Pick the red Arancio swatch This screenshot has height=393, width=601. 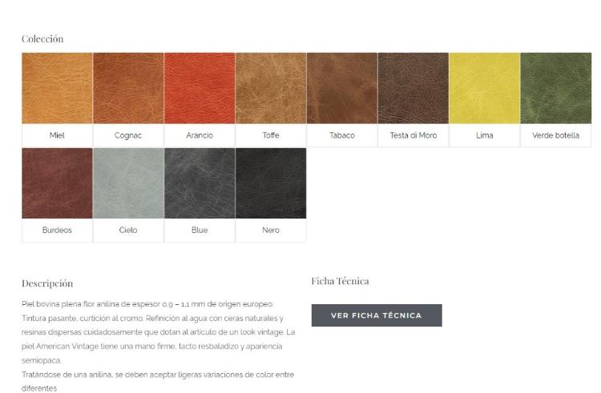click(x=200, y=88)
